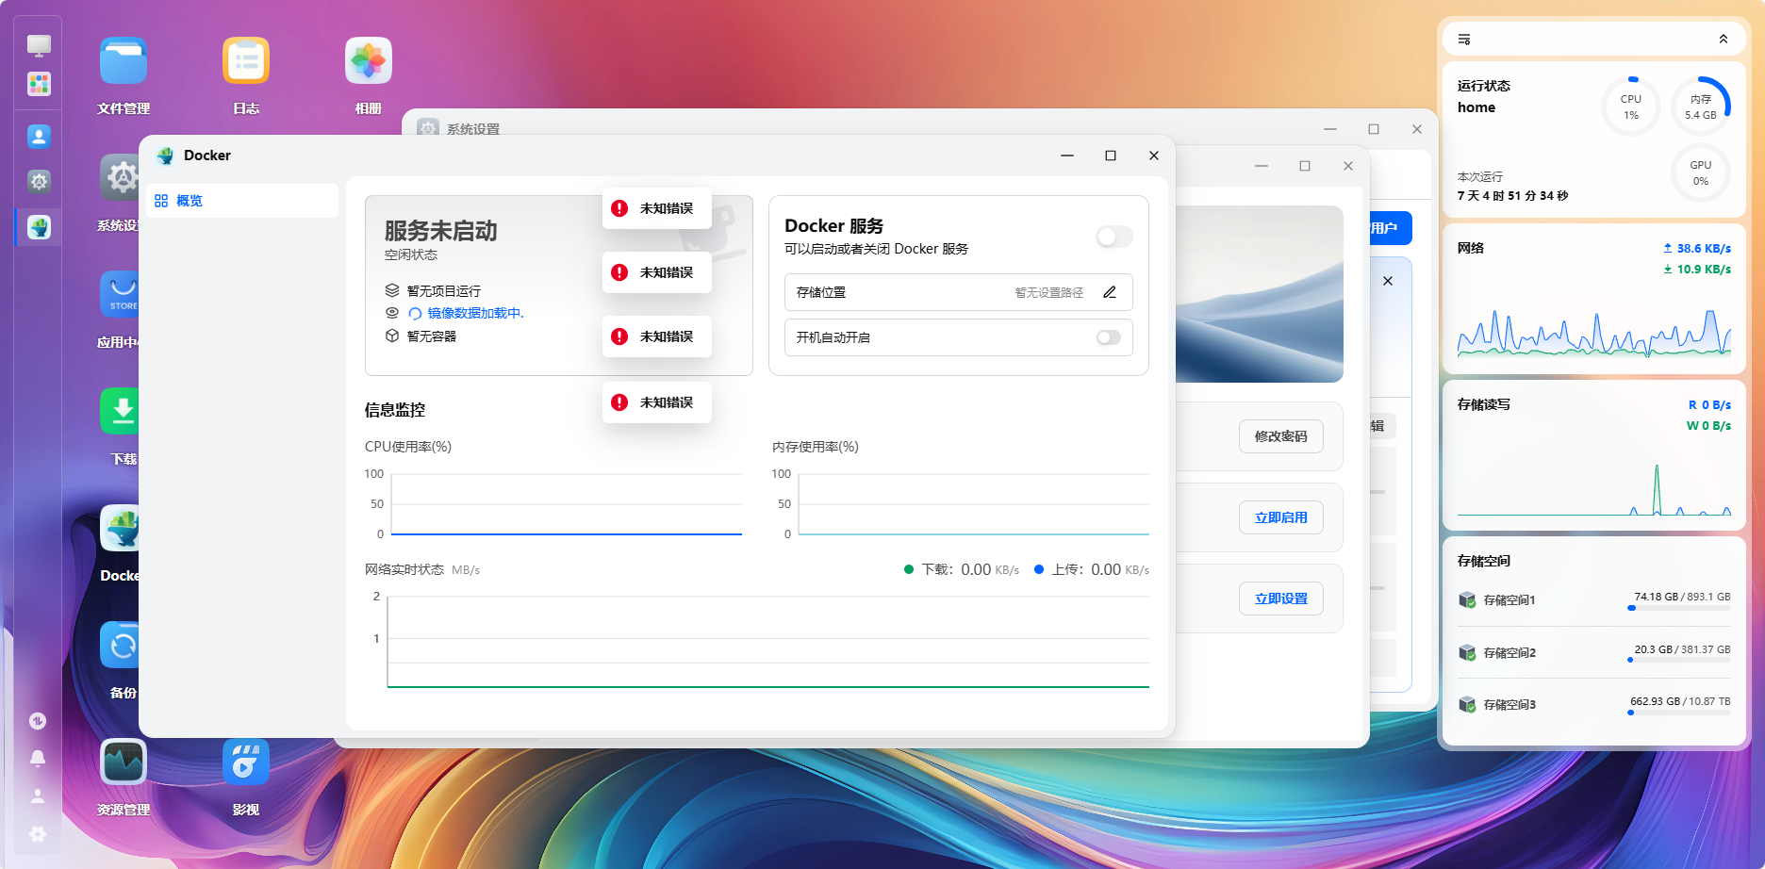Toggle the Docker 服务 switch on
The height and width of the screenshot is (869, 1765).
click(1113, 237)
